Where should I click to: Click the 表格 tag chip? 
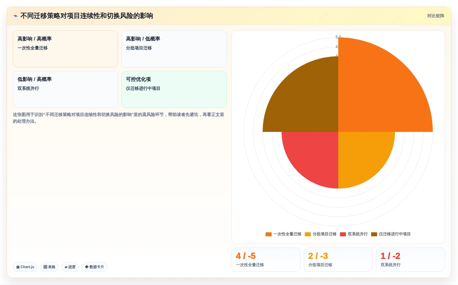pyautogui.click(x=49, y=267)
